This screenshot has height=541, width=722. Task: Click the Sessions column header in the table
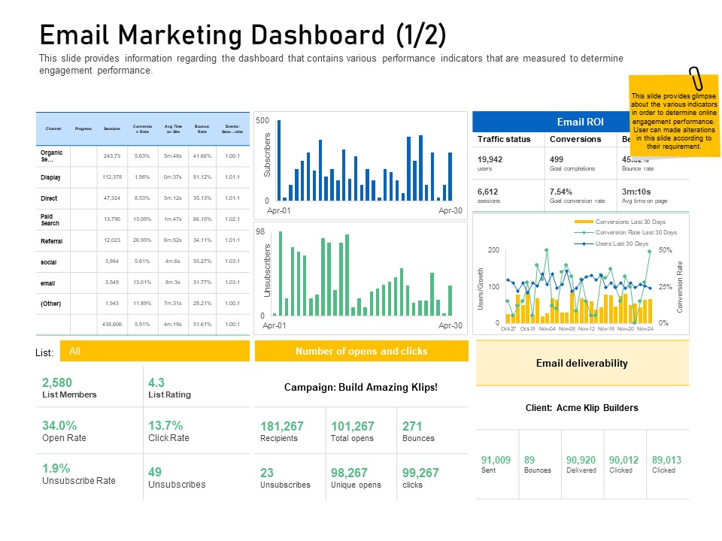pyautogui.click(x=112, y=128)
